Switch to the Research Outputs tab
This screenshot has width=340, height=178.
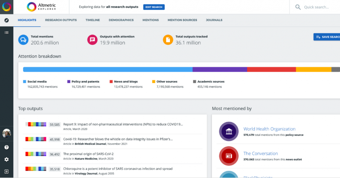(61, 20)
